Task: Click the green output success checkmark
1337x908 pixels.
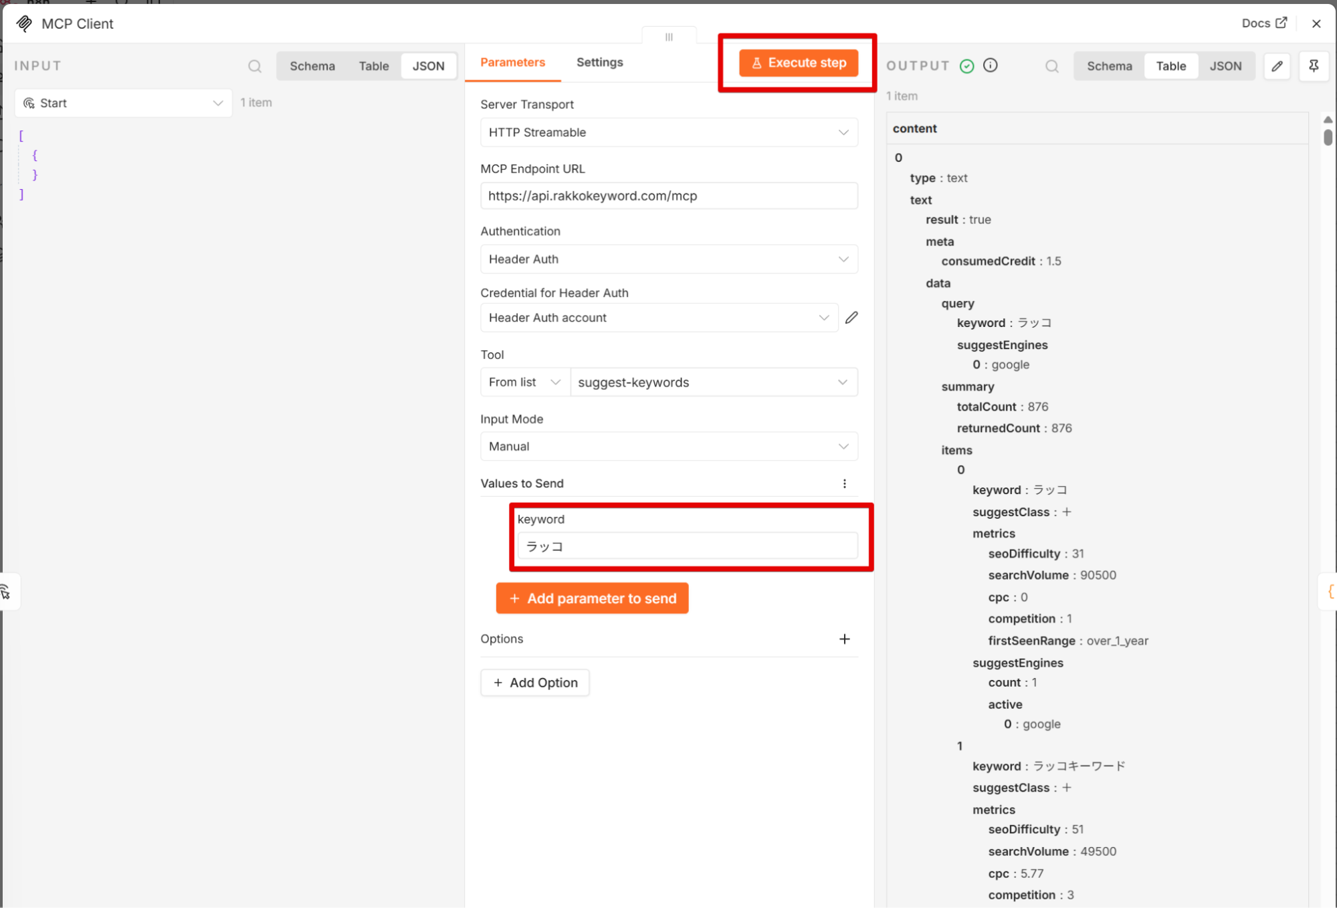Action: [967, 66]
